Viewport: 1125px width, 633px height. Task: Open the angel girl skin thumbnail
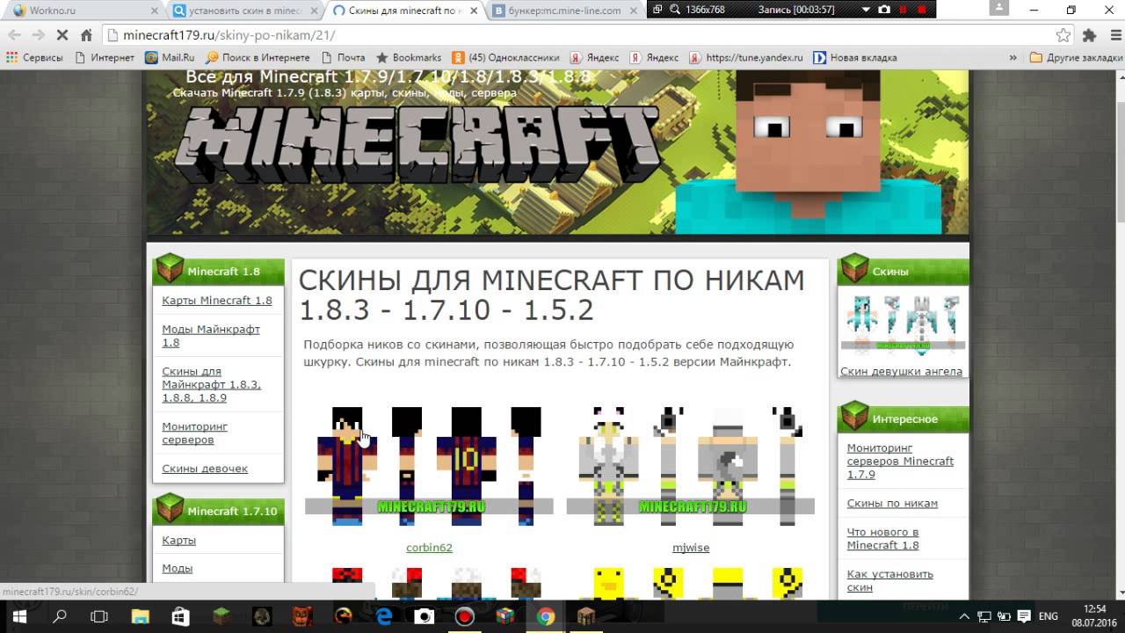(x=901, y=324)
